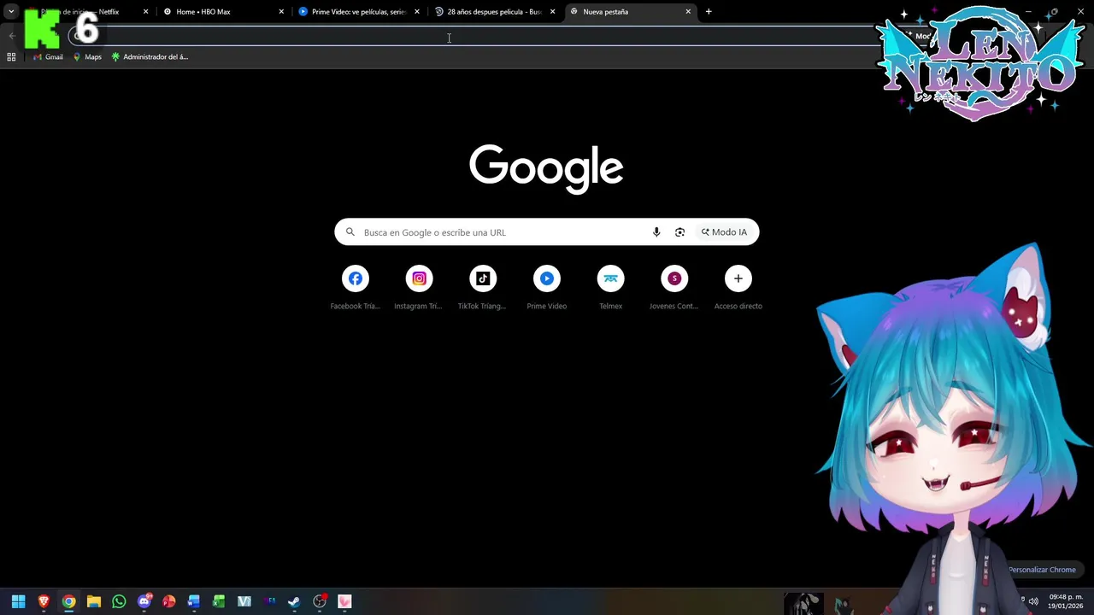Start voice search via microphone icon
This screenshot has width=1094, height=615.
(x=656, y=232)
